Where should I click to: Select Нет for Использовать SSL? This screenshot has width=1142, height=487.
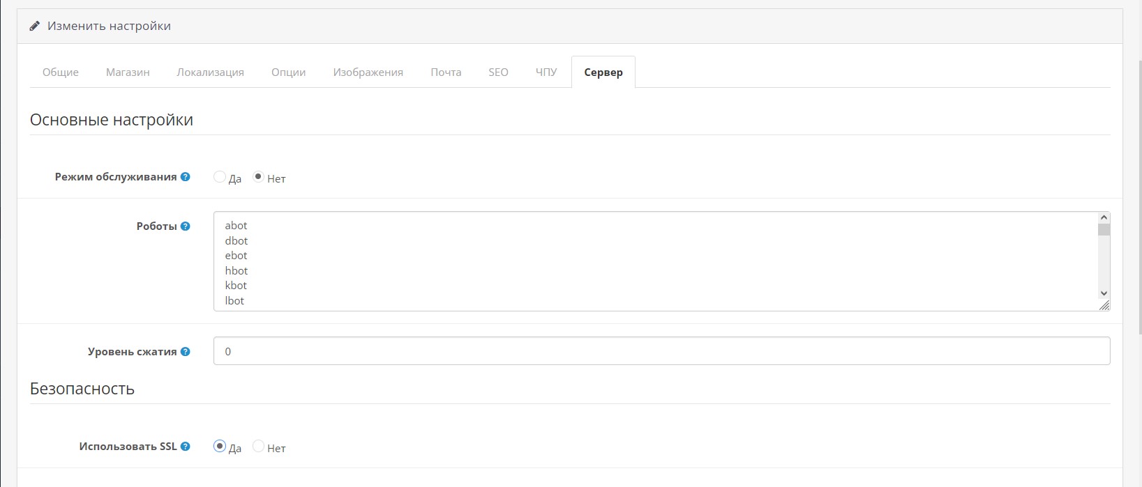(x=258, y=446)
